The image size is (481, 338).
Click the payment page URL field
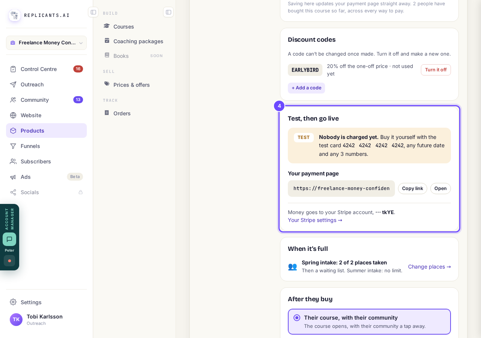tap(341, 189)
